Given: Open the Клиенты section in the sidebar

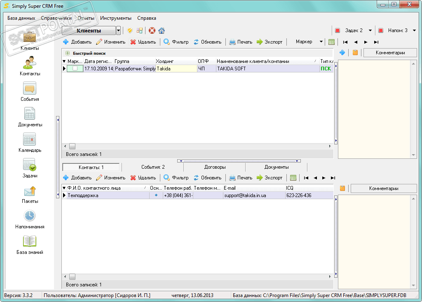Looking at the screenshot, I should 30,41.
